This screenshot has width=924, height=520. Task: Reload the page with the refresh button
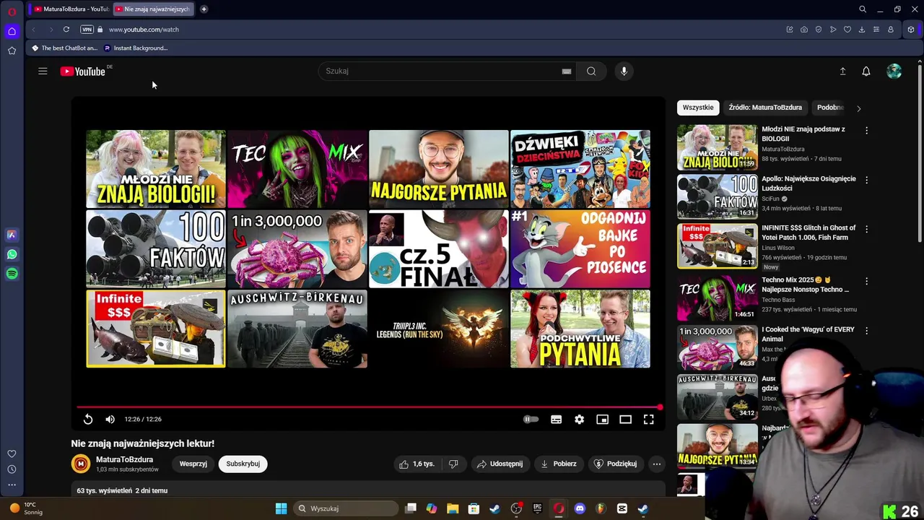[66, 30]
